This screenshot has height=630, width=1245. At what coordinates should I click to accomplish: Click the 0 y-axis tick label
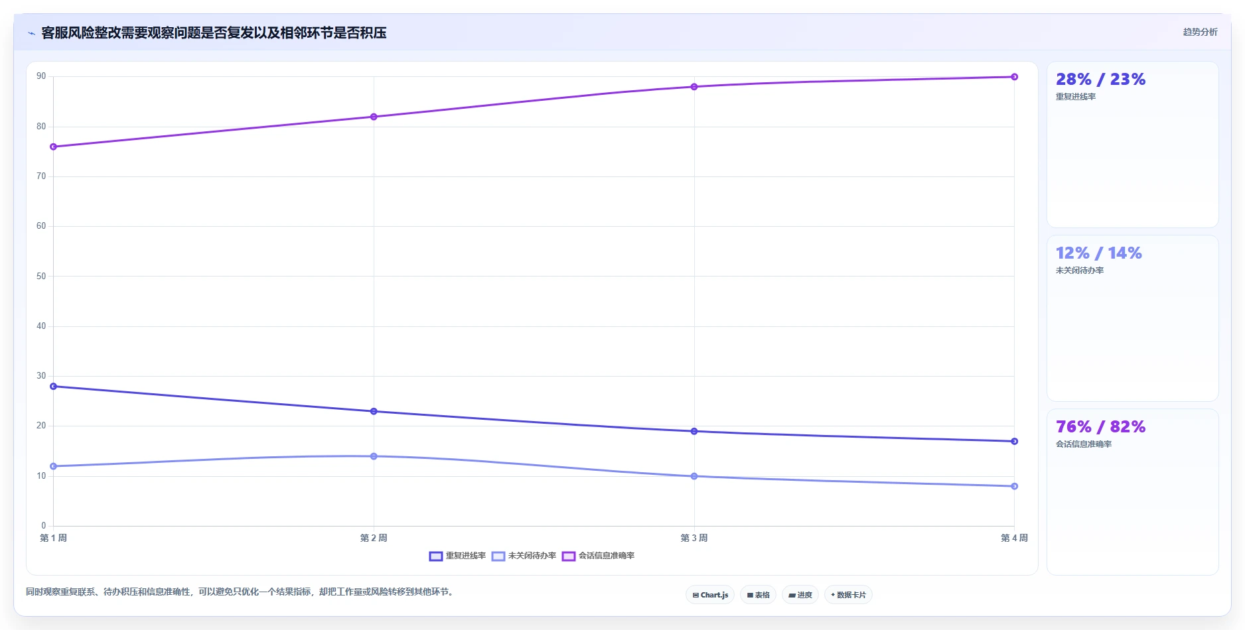click(44, 525)
